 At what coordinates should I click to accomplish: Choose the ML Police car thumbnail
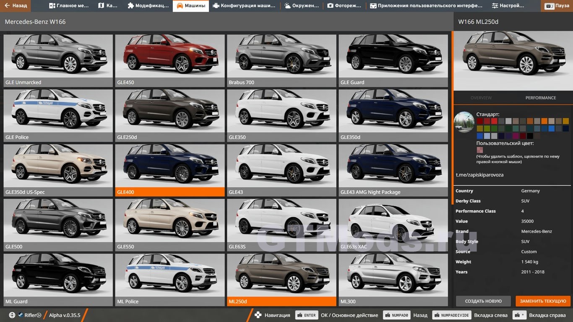[170, 280]
